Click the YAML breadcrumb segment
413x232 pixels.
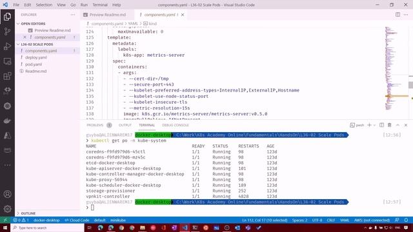point(133,24)
